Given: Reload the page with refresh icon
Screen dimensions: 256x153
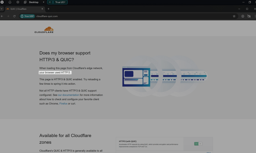Looking at the screenshot, I should [x=14, y=16].
